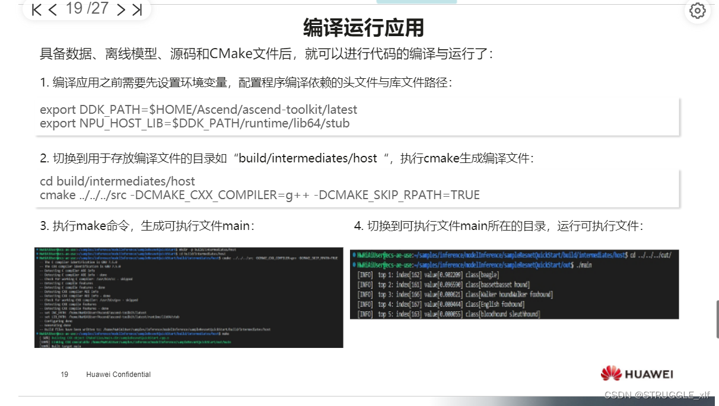Select the DDK_PATH export code block
Viewport: 719px width, 406px height.
click(356, 116)
